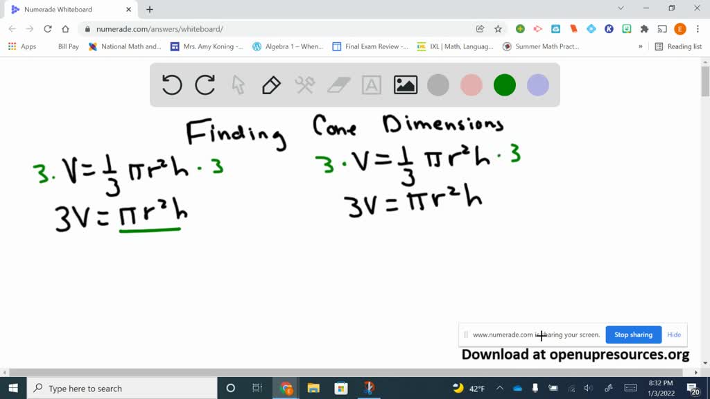Screen dimensions: 710x399
Task: Click the Hide link on the sharing banner
Action: coord(673,335)
